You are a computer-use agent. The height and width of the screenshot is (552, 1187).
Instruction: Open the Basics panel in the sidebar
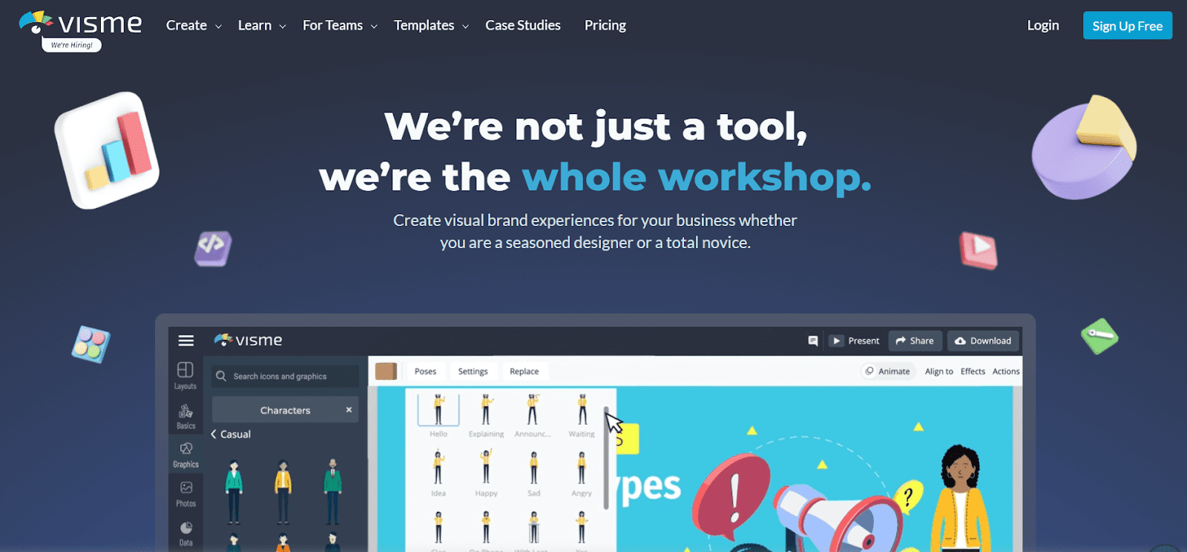tap(185, 416)
